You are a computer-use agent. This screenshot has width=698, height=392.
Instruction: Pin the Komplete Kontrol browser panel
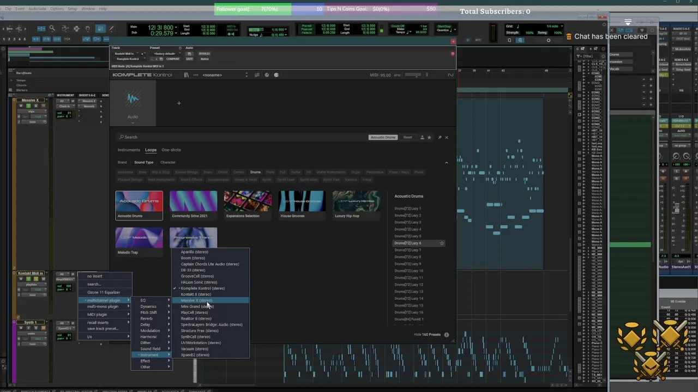[440, 137]
